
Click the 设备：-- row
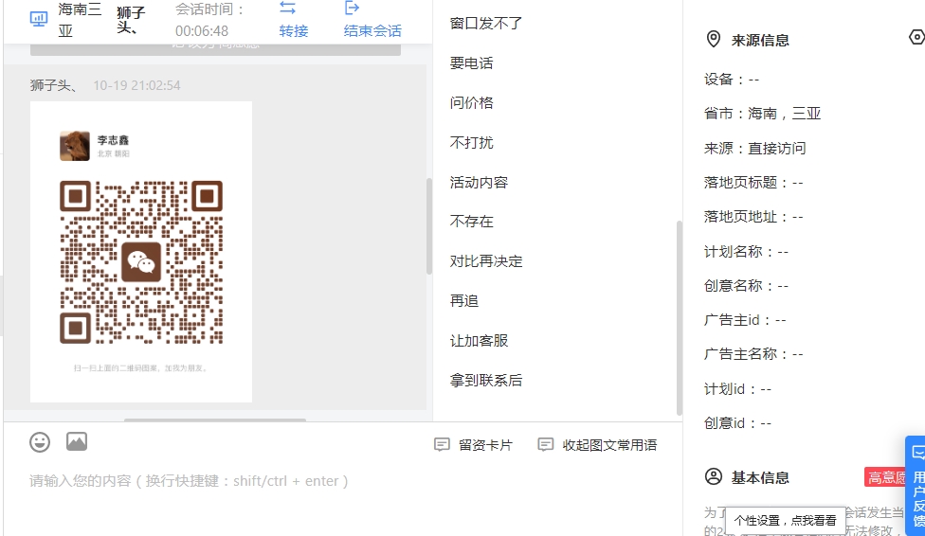(732, 80)
